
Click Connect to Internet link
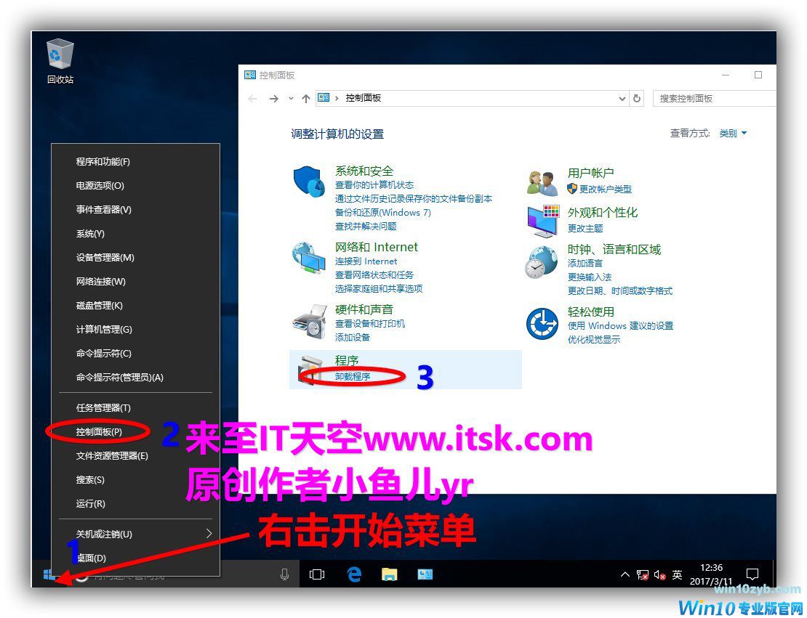[366, 261]
